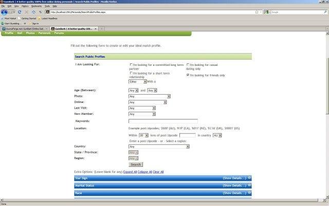The image size is (329, 206).
Task: Click the Start Stumbling toolbar button
Action: click(10, 24)
